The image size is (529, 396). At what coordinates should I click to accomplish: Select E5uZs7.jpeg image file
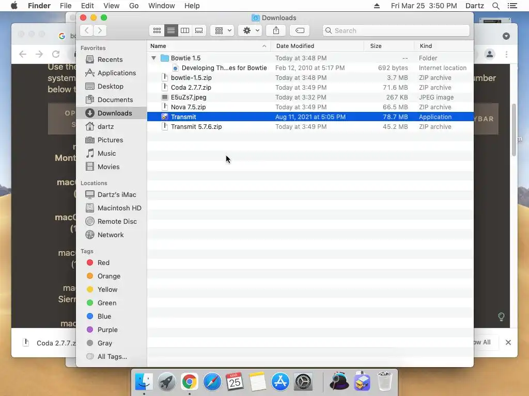pyautogui.click(x=310, y=97)
